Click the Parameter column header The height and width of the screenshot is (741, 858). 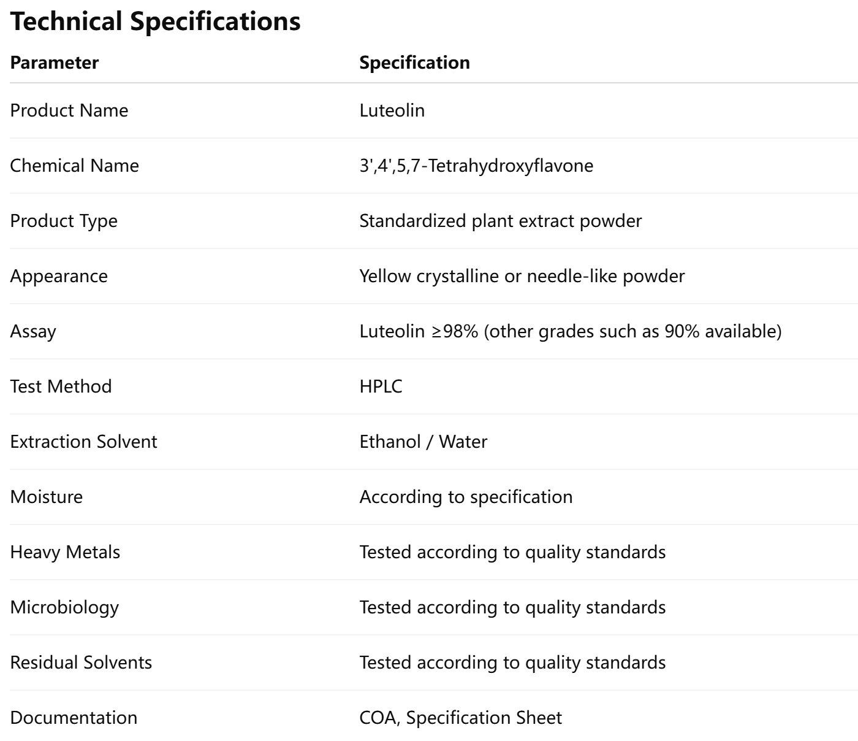tap(55, 63)
